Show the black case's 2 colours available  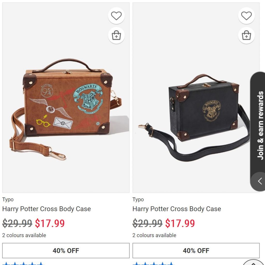(x=154, y=235)
